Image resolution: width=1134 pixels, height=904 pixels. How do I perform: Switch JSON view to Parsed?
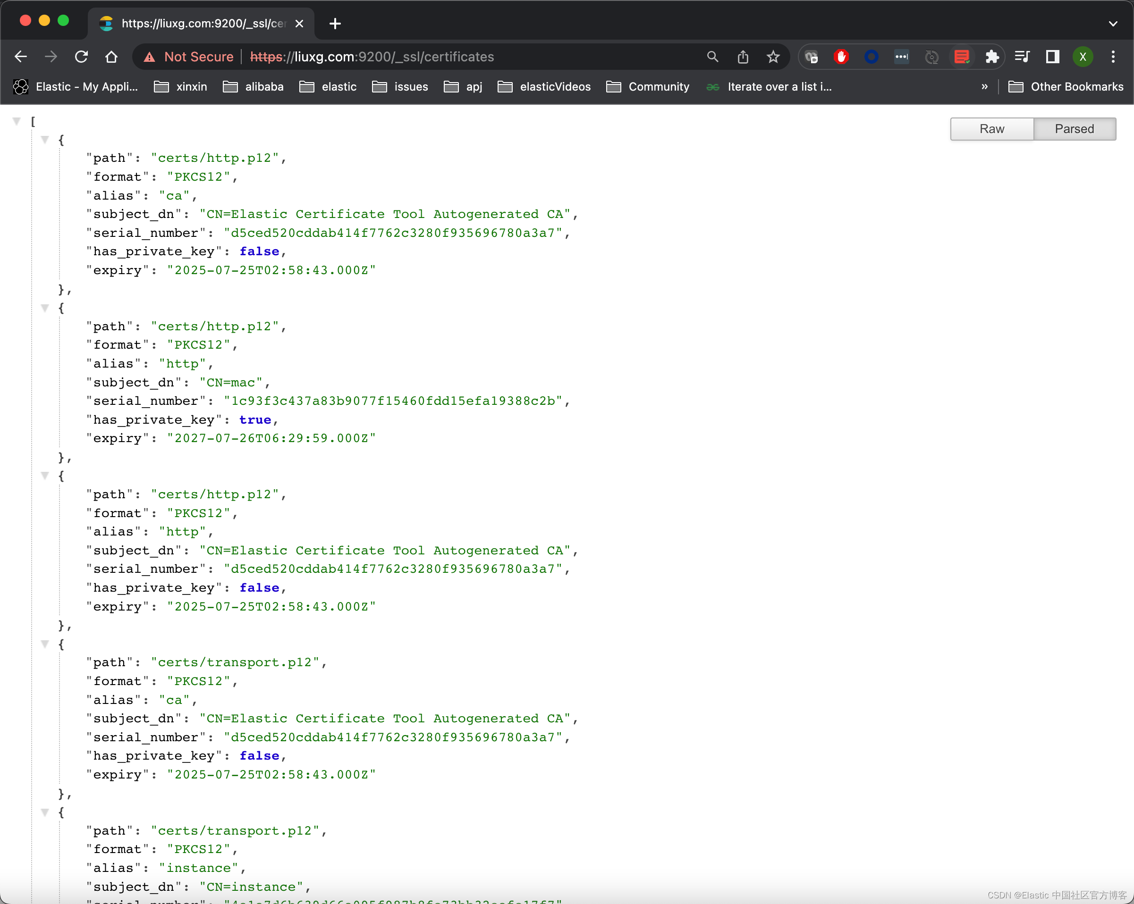tap(1074, 129)
